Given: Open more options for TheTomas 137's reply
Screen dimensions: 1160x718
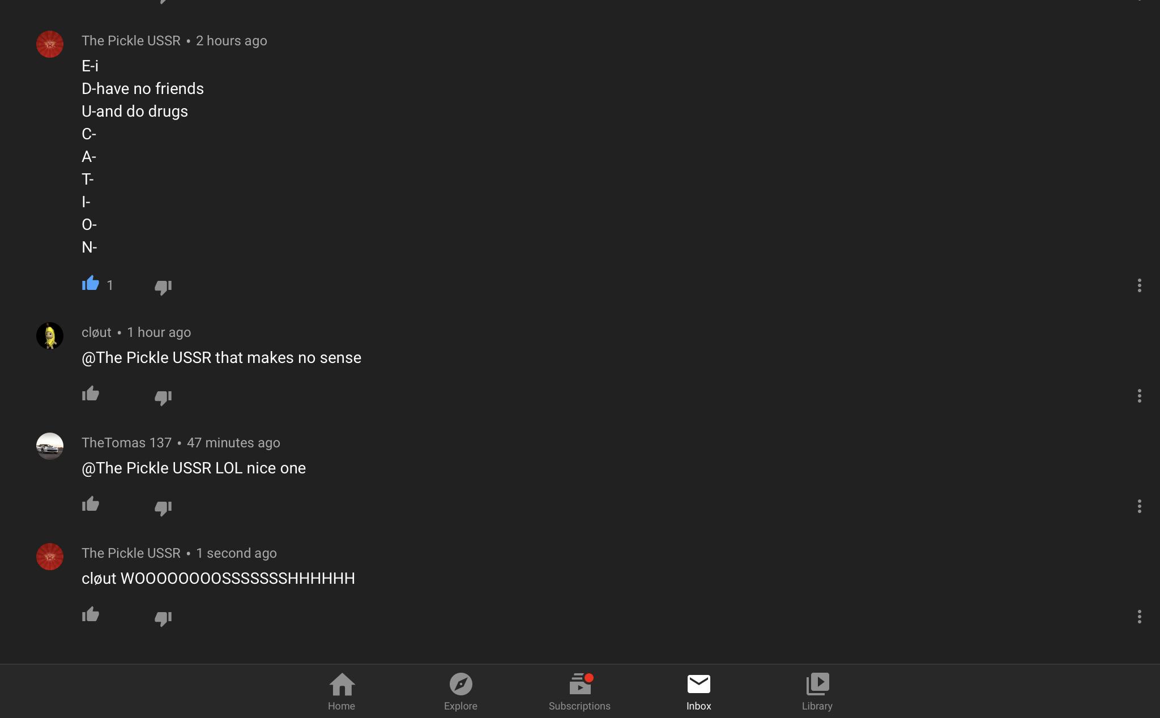Looking at the screenshot, I should pyautogui.click(x=1139, y=506).
